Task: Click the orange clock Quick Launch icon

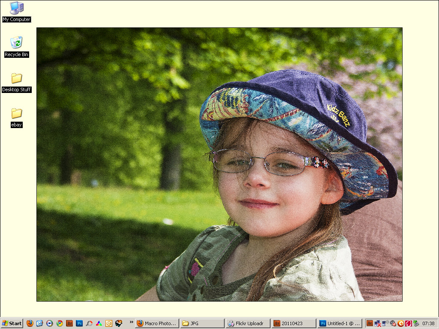Action: [109, 323]
